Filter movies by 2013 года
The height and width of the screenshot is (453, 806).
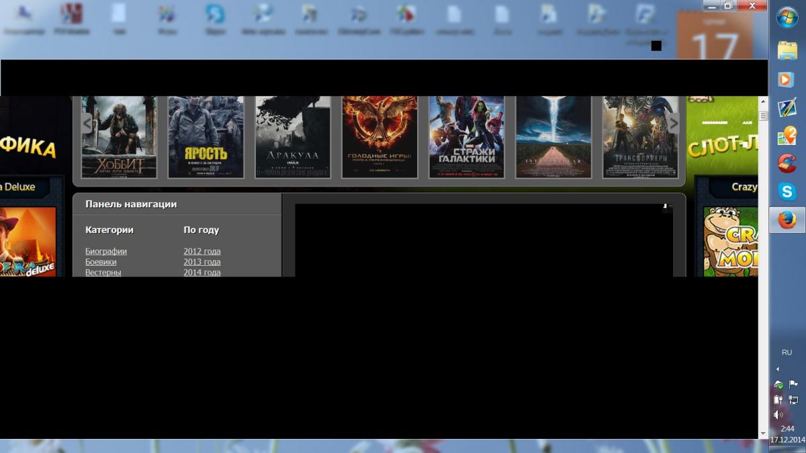click(202, 262)
